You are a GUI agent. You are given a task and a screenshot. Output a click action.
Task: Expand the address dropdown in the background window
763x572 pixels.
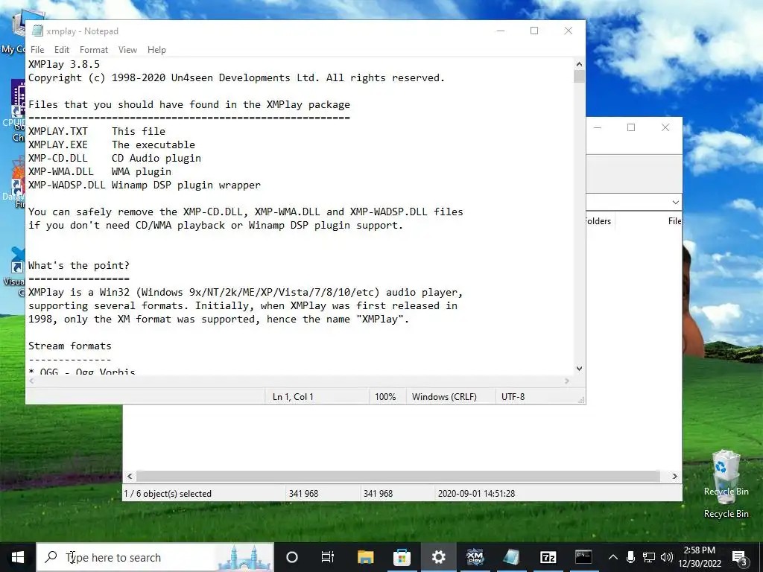tap(675, 203)
